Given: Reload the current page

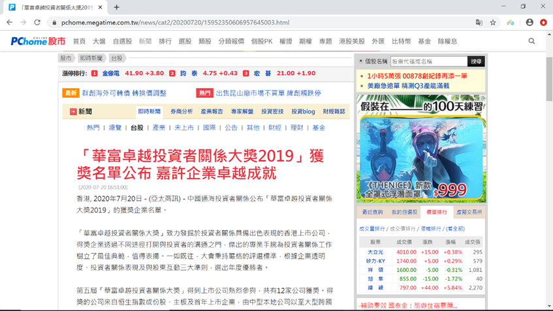Looking at the screenshot, I should [x=37, y=22].
